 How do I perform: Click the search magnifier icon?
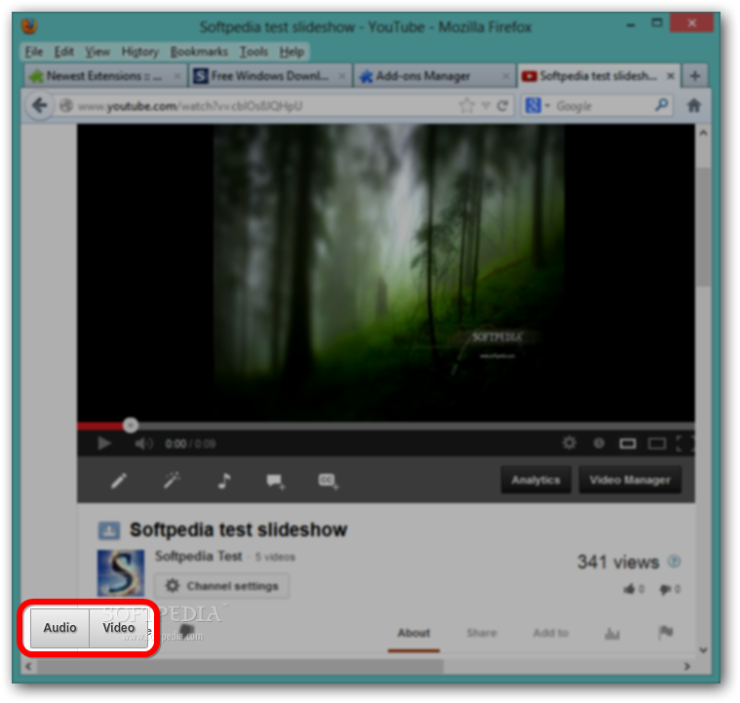(x=662, y=104)
